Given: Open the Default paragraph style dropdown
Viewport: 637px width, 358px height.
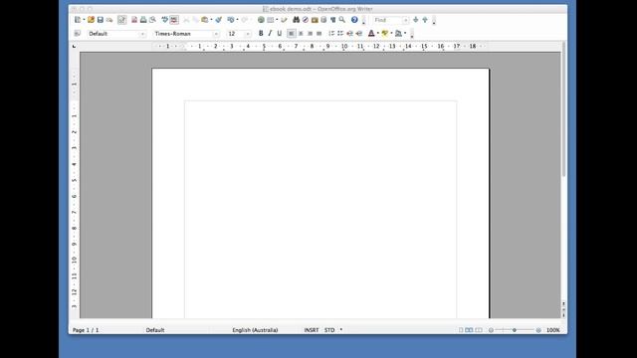Looking at the screenshot, I should 142,34.
